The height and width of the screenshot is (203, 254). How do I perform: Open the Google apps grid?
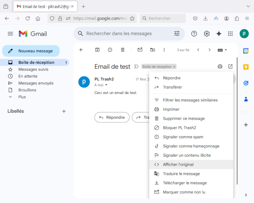tap(230, 34)
